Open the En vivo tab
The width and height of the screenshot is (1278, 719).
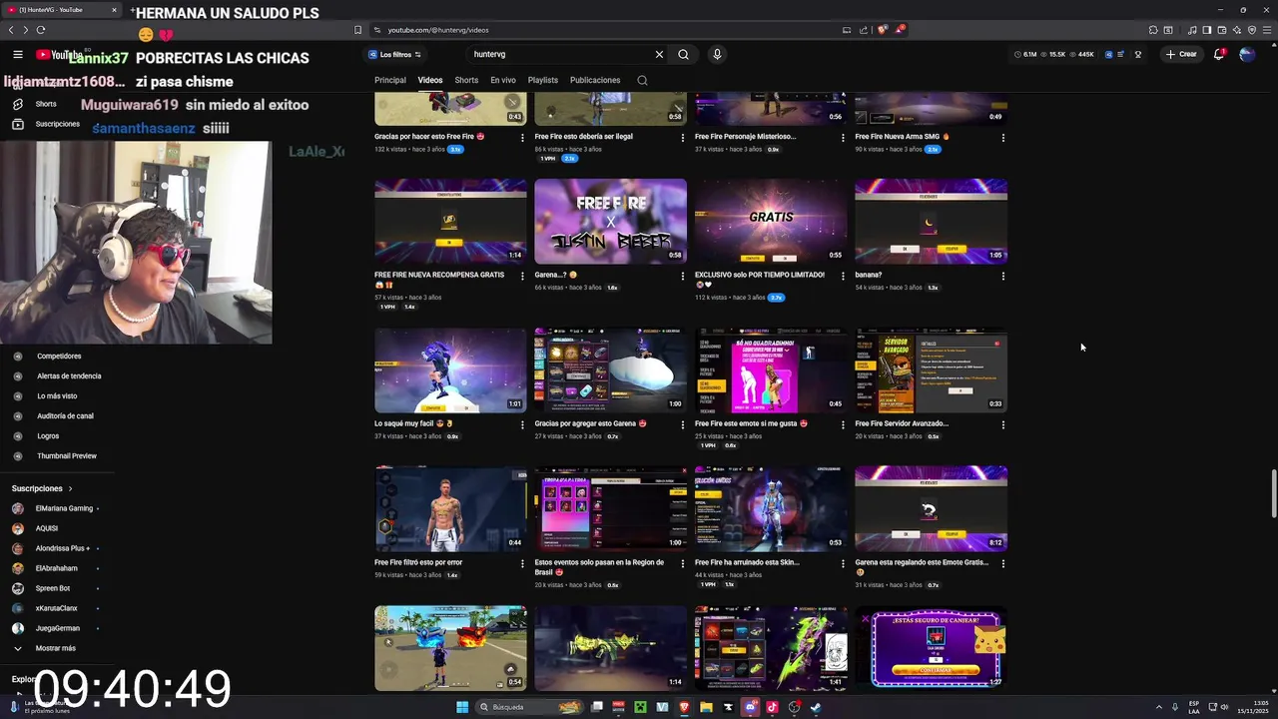(x=503, y=80)
